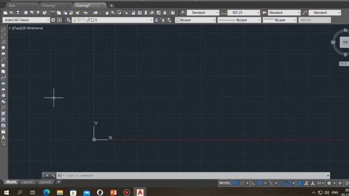Click the add layout plus button
Viewport: 349px width, 196px height.
[x=58, y=182]
